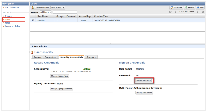Switch to the Groups tab of solahito

[37, 57]
